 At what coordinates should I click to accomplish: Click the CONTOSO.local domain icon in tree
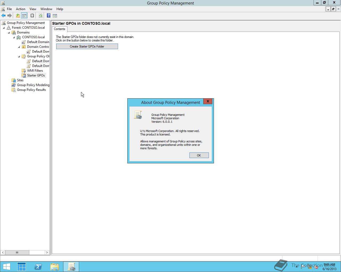[19, 37]
